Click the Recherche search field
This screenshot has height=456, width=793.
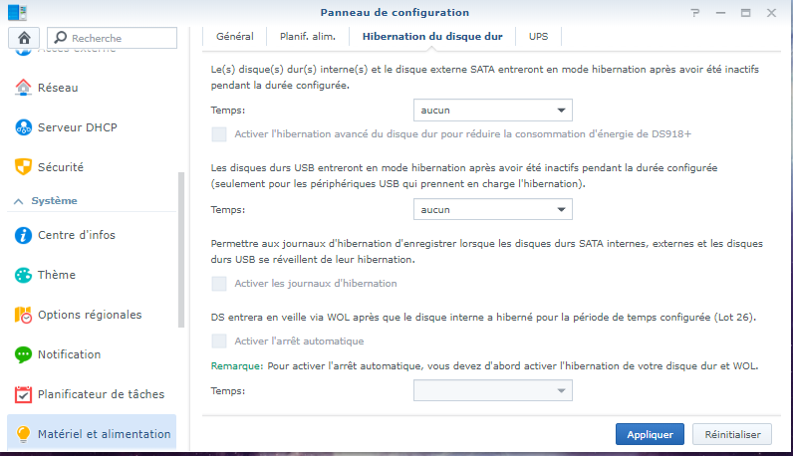(112, 38)
